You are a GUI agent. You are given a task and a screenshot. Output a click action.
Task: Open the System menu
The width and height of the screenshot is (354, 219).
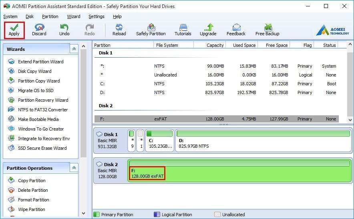pos(10,16)
